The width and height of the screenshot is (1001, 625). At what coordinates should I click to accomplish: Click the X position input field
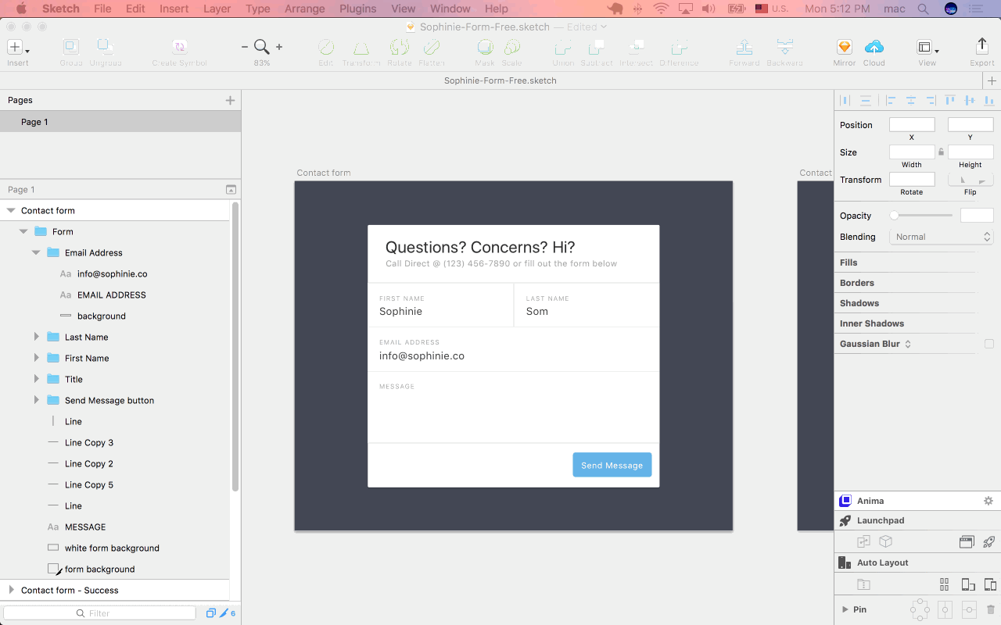coord(912,125)
